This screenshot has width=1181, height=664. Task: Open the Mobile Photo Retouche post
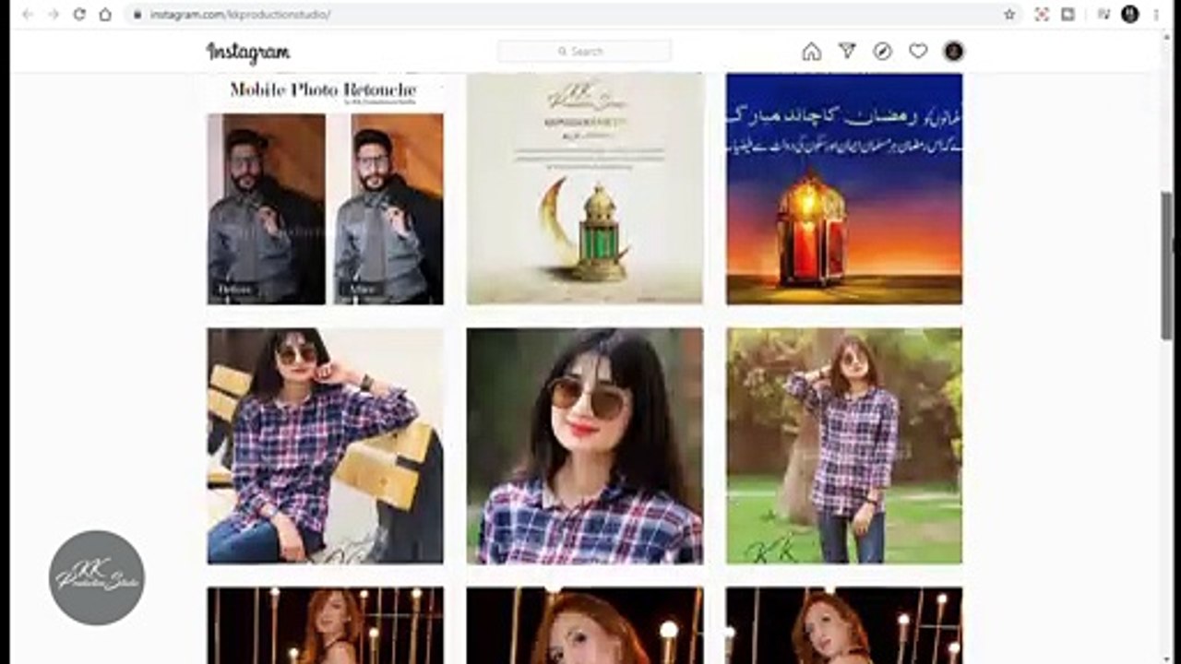pyautogui.click(x=325, y=189)
